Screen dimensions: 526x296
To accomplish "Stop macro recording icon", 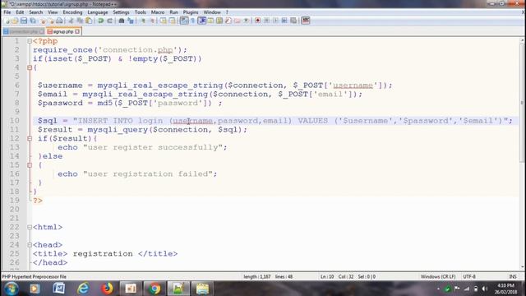I will (x=266, y=21).
